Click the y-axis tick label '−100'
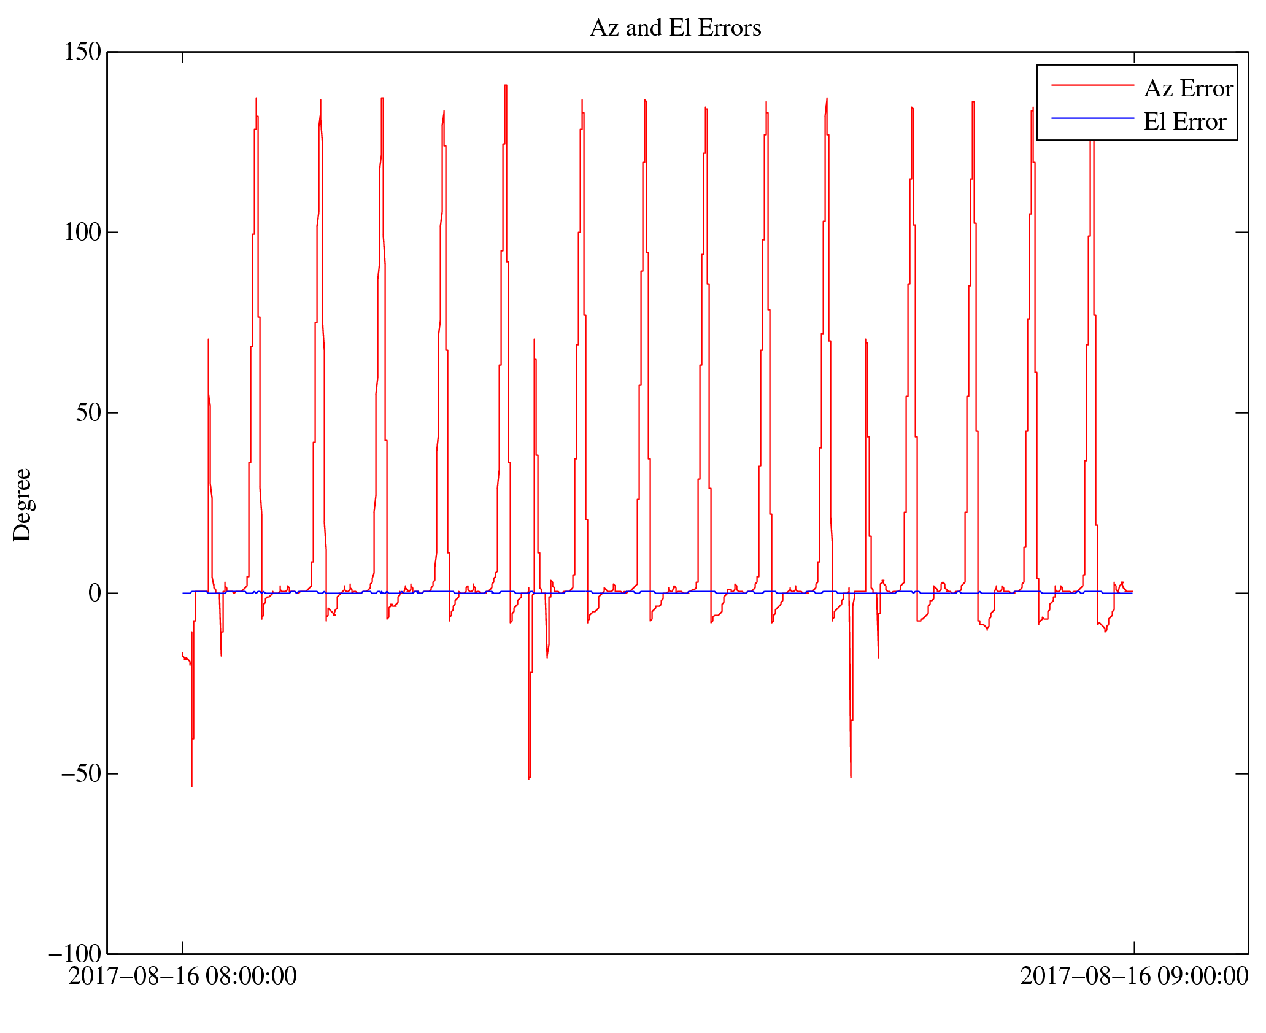 (x=75, y=954)
